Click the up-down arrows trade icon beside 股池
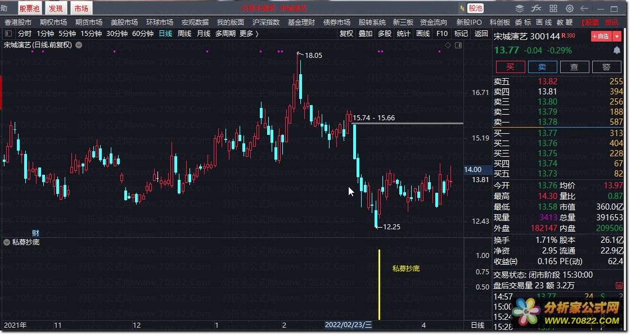Viewport: 631px width, 335px height. click(x=462, y=8)
